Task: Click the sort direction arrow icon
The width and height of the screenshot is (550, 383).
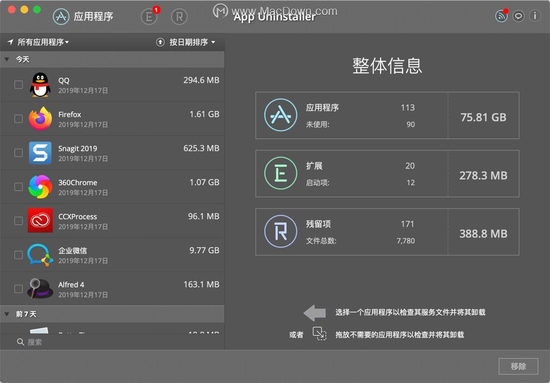Action: 160,42
